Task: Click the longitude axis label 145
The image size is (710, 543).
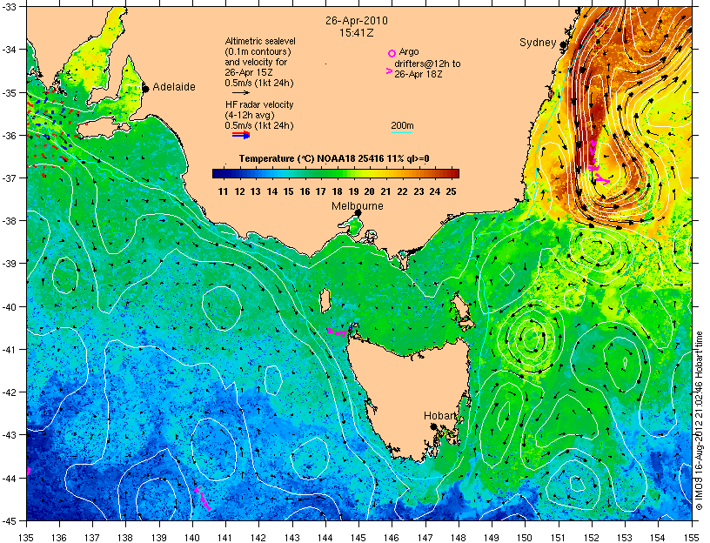Action: [358, 538]
